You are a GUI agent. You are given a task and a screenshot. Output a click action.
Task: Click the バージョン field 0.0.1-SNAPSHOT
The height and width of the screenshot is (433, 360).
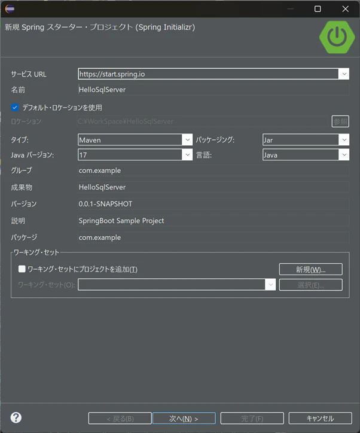point(213,204)
